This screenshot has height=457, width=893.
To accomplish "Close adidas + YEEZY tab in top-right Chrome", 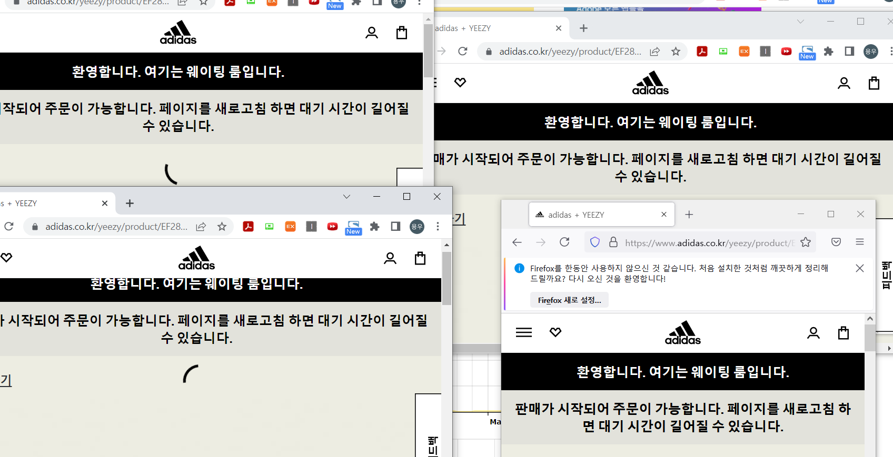I will coord(559,28).
